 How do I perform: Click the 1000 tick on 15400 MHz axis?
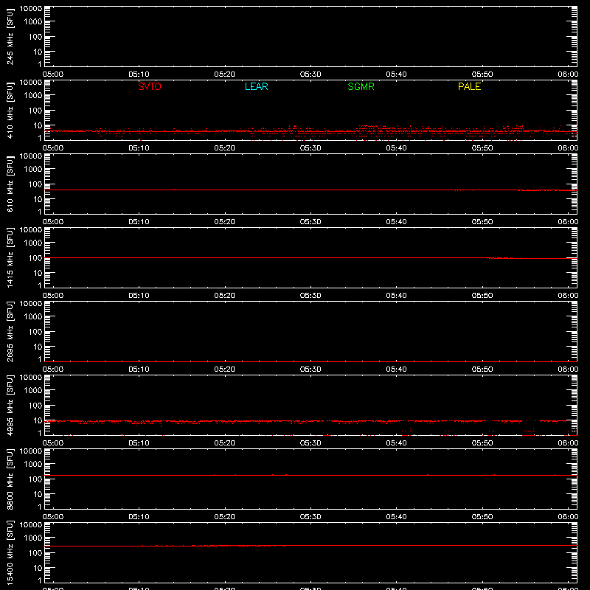coord(33,538)
